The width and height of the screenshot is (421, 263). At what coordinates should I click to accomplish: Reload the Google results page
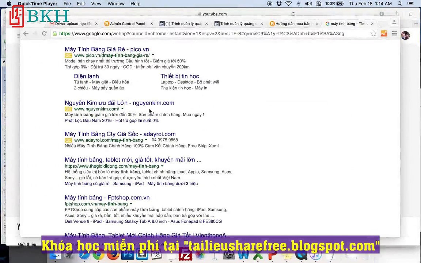(44, 34)
